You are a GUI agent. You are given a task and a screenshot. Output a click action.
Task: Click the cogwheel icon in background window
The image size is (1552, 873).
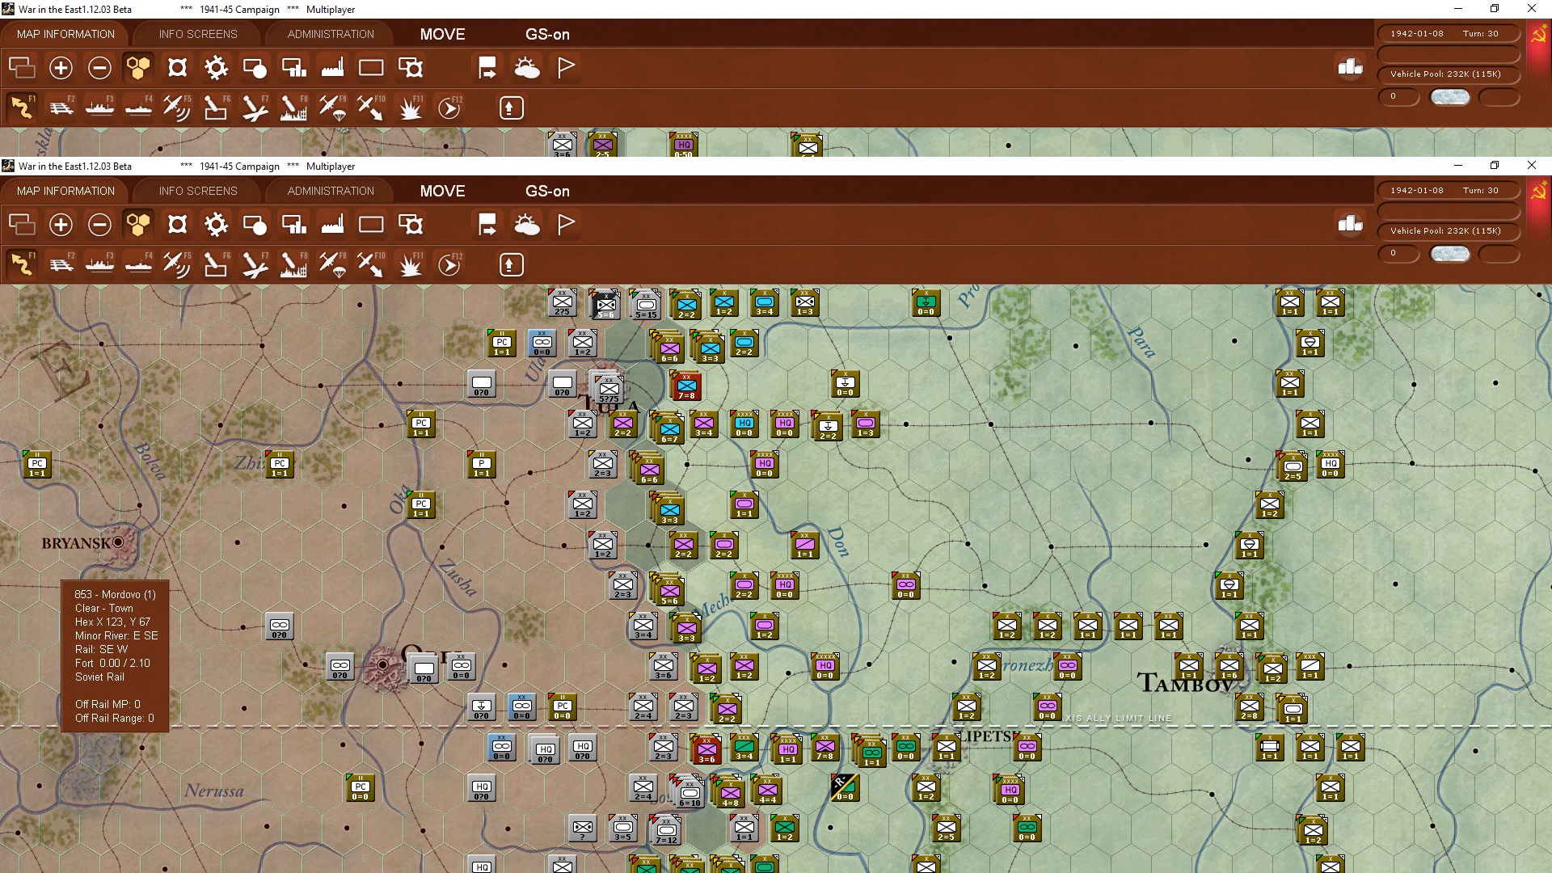(216, 68)
